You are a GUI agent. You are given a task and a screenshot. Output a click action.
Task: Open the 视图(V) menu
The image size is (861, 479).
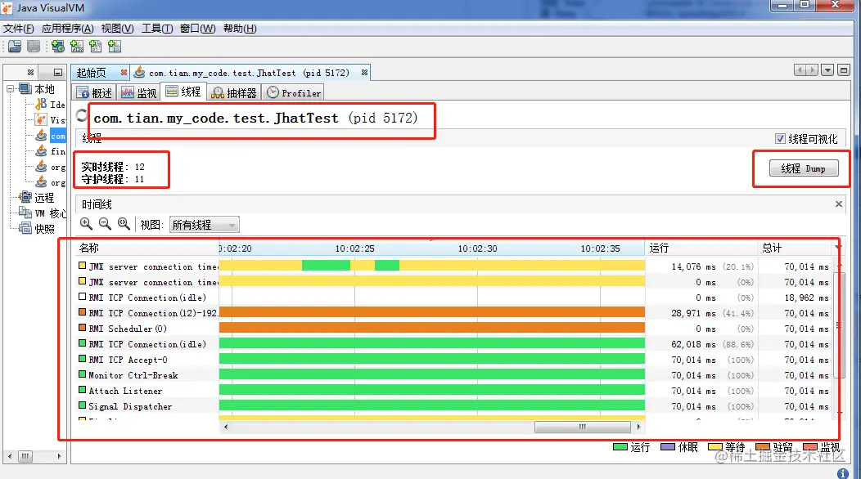pos(118,29)
